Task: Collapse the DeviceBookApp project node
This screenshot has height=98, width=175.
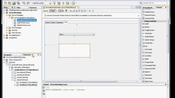Action: coord(4,13)
